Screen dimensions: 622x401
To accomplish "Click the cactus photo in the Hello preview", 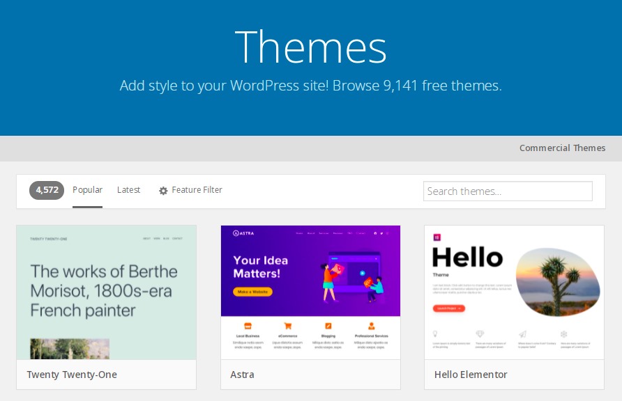I will 558,281.
